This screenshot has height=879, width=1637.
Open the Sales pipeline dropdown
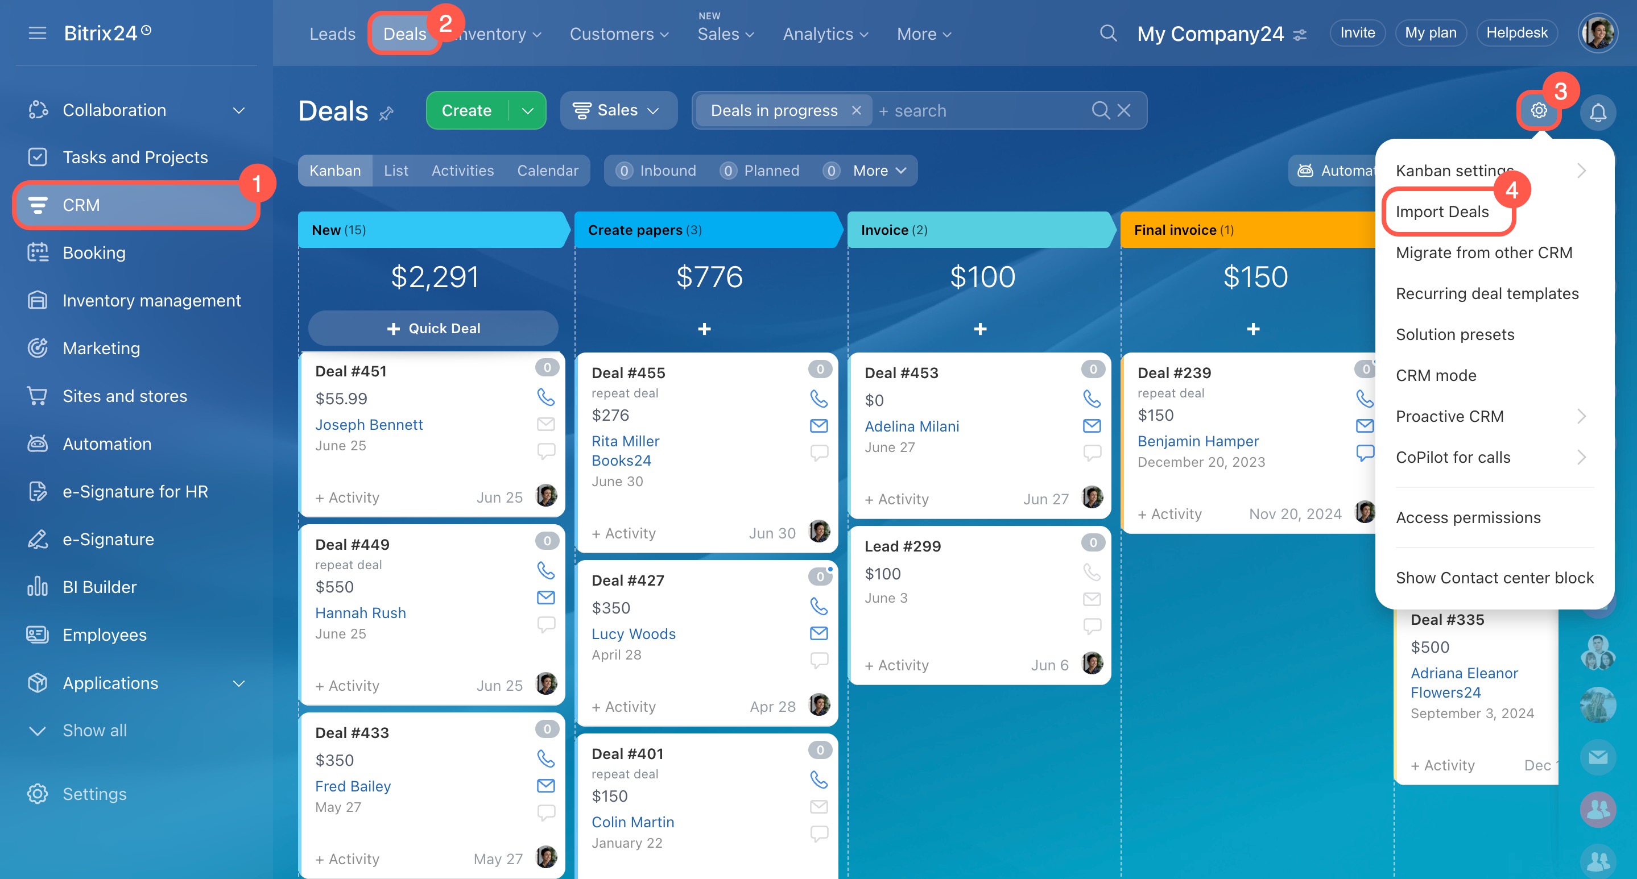pos(618,110)
